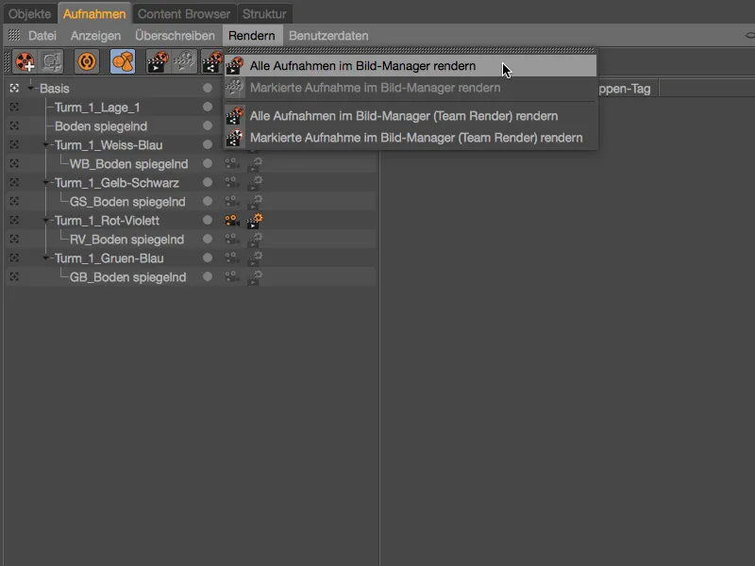Switch to the Struktur tab

[264, 14]
